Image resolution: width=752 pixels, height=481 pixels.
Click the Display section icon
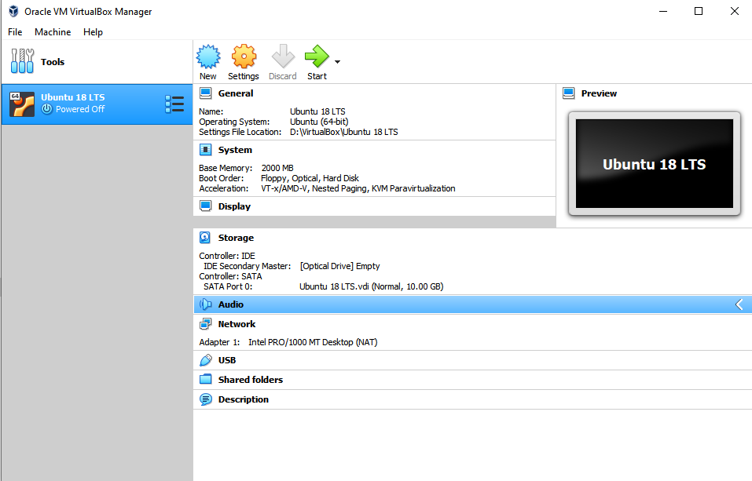coord(206,206)
